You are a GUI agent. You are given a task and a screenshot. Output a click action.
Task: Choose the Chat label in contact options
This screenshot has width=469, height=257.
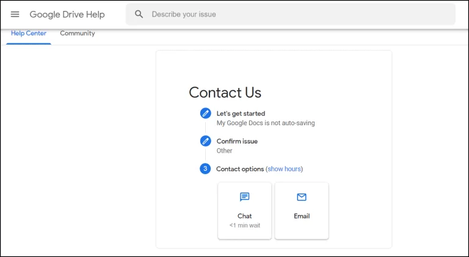point(244,216)
